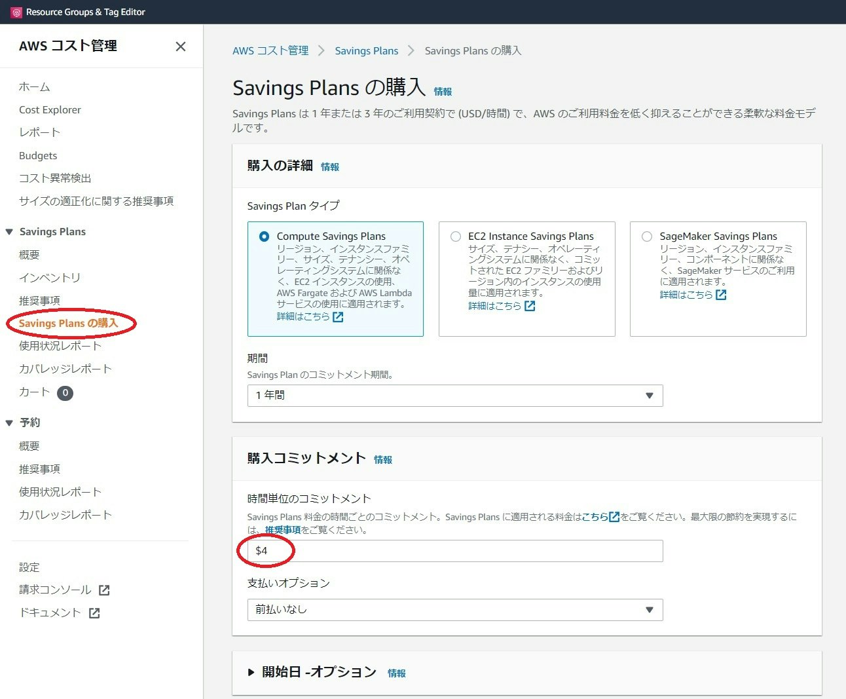
Task: Select SageMaker Savings Plans radio button
Action: click(647, 236)
